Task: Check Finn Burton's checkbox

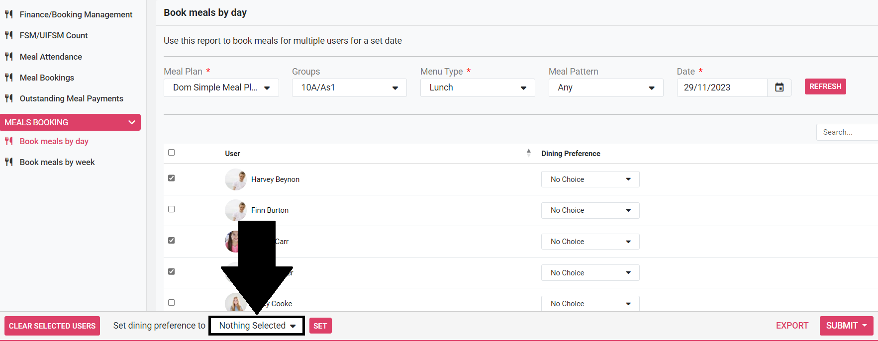Action: (x=172, y=209)
